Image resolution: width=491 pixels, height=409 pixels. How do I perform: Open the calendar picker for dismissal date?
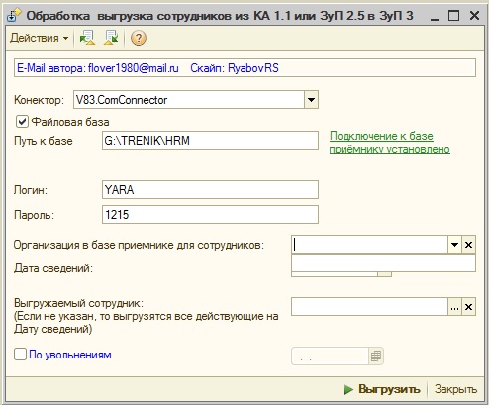point(376,356)
